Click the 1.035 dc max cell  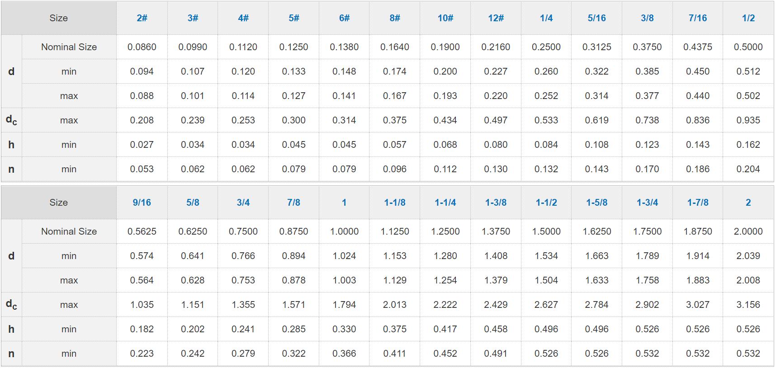click(x=142, y=305)
